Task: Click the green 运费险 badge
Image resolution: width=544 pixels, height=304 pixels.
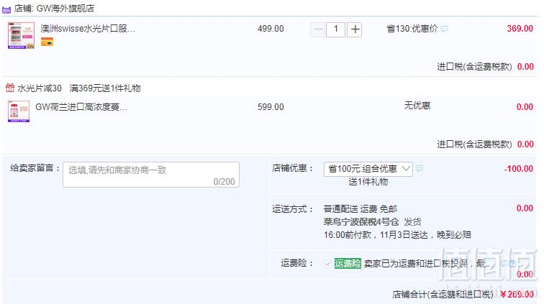Action: click(348, 264)
